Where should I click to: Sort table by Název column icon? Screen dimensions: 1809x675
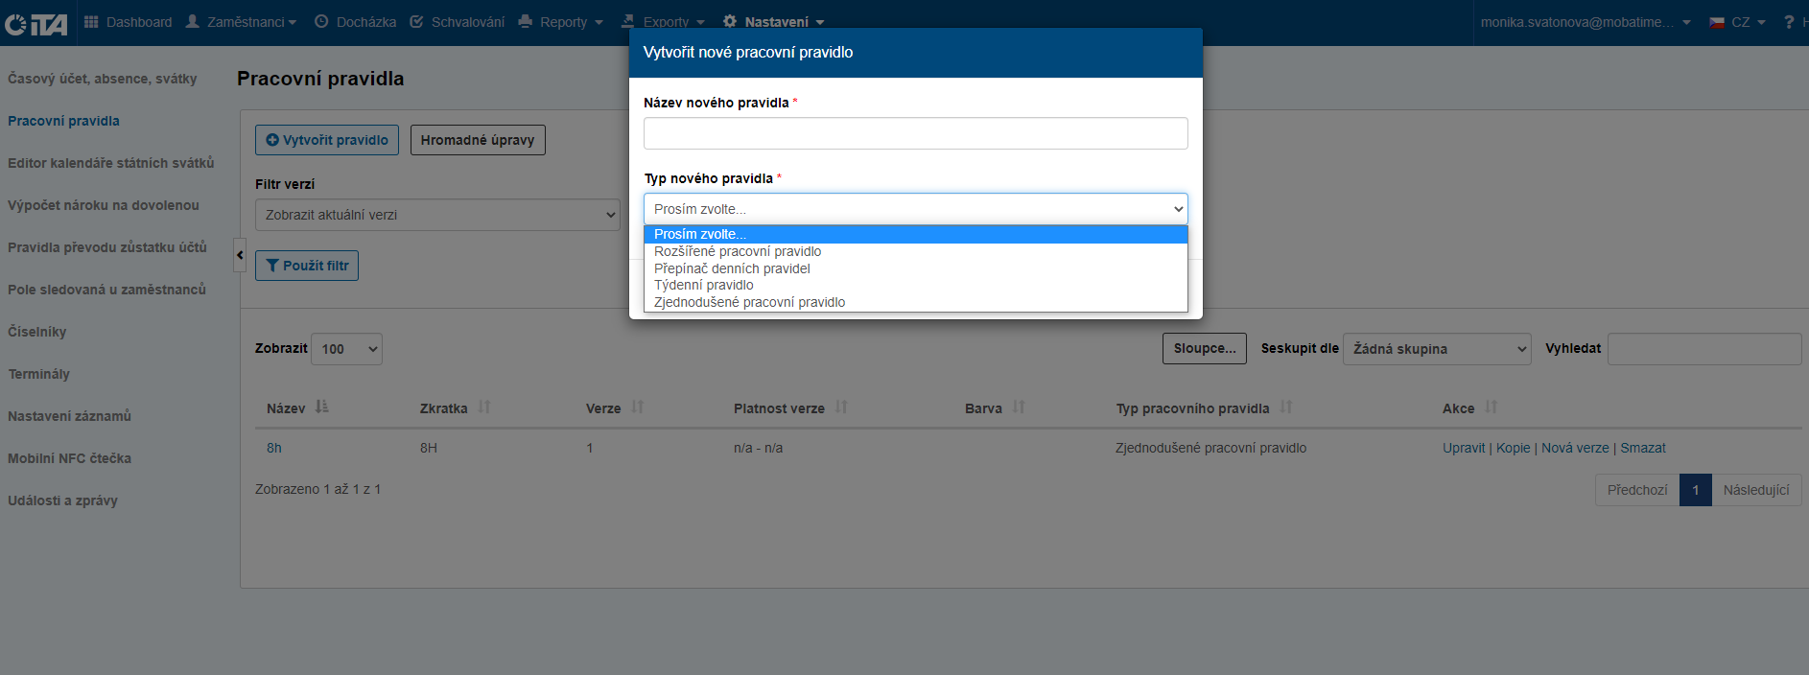(x=321, y=407)
